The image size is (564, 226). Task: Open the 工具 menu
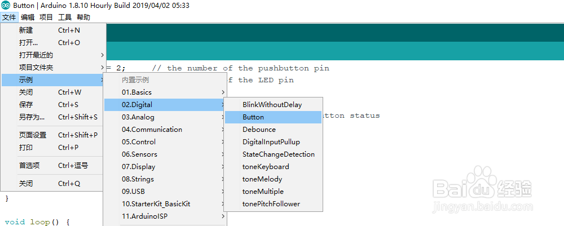point(65,17)
